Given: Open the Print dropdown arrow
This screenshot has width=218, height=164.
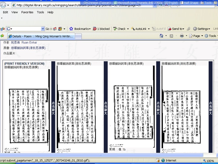Looking at the screenshot, I should [187, 36].
